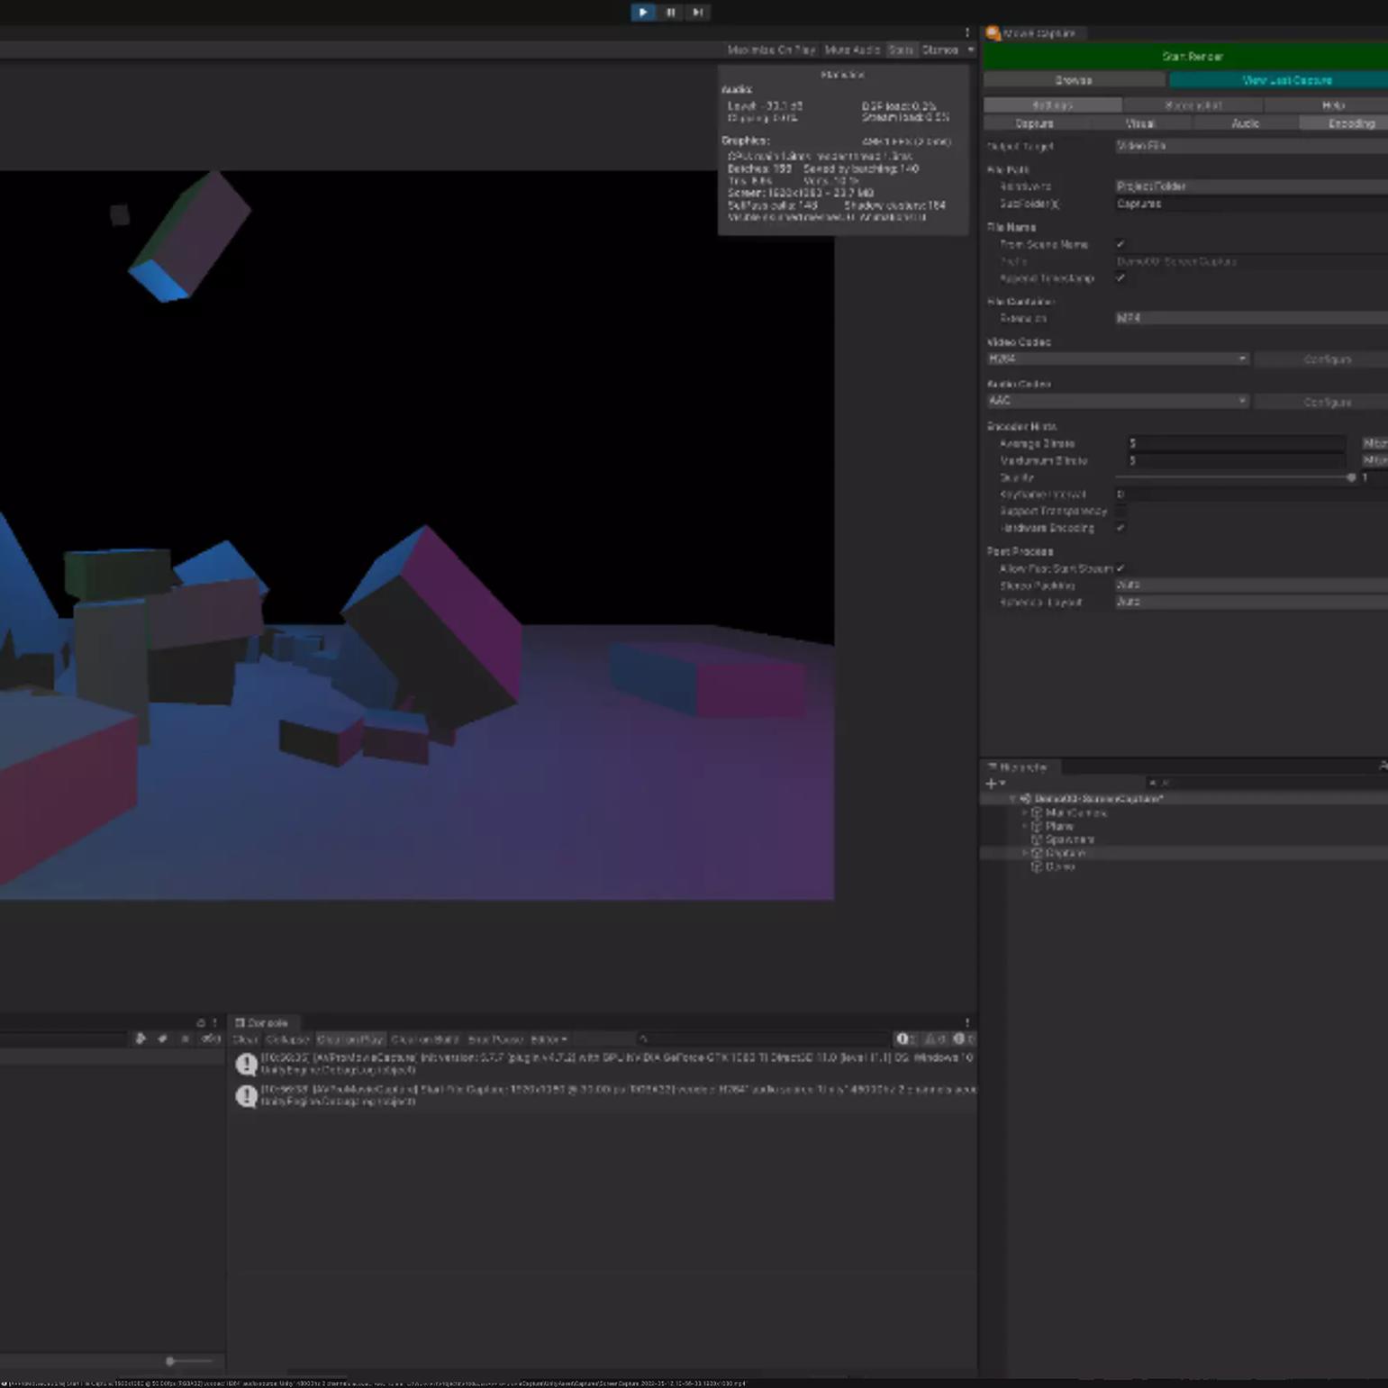Click the Browse button
This screenshot has width=1388, height=1388.
click(x=1074, y=80)
